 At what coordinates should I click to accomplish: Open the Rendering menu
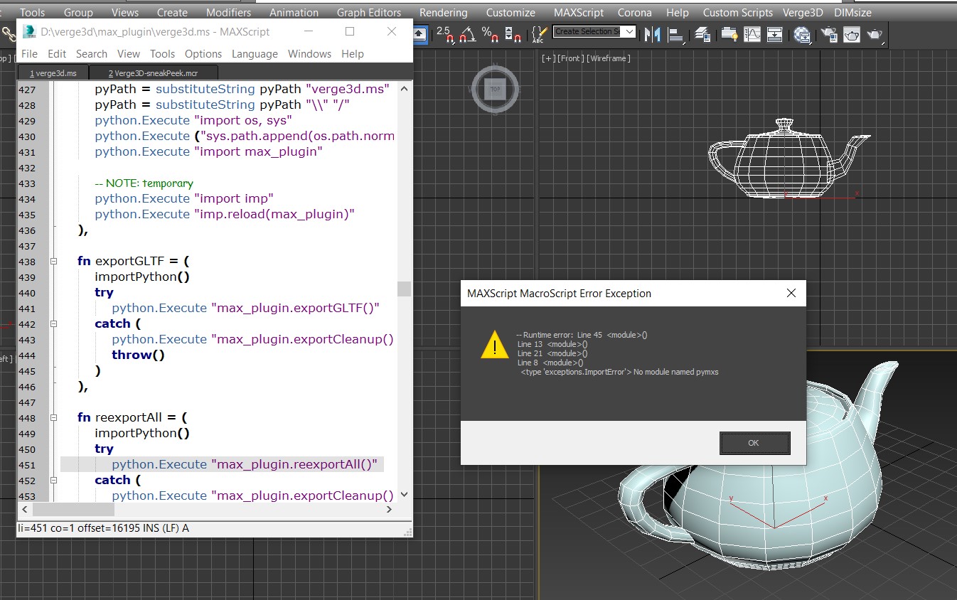pyautogui.click(x=444, y=13)
